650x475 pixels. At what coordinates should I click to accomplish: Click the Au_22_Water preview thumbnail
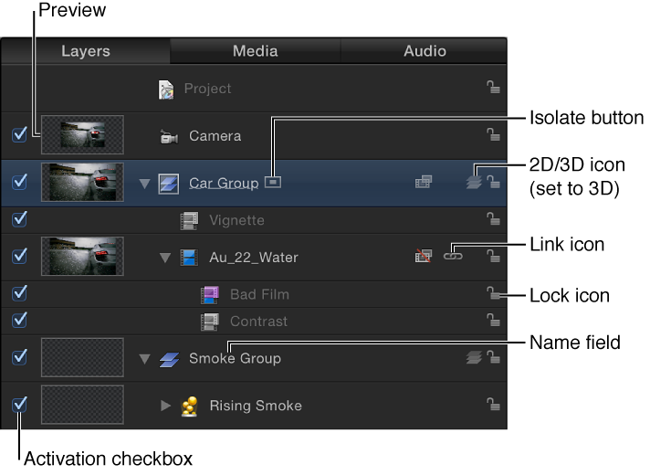(82, 257)
